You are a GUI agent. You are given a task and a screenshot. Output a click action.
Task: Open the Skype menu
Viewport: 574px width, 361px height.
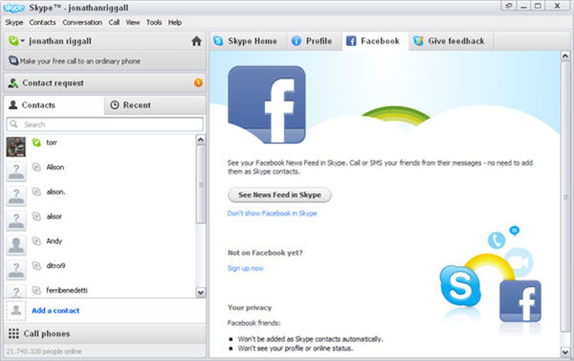pyautogui.click(x=14, y=23)
